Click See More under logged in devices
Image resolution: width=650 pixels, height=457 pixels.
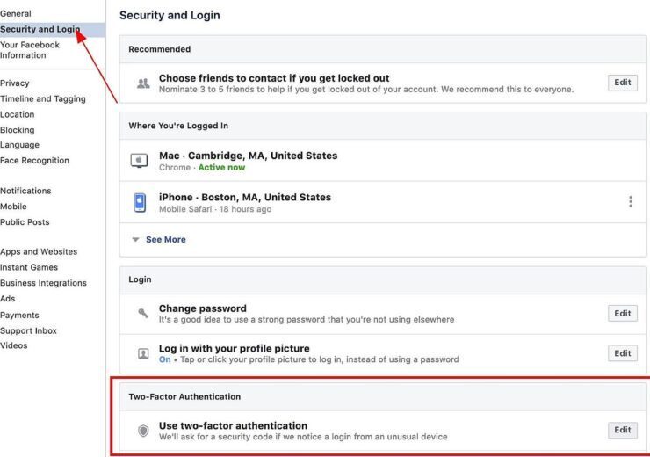click(166, 240)
